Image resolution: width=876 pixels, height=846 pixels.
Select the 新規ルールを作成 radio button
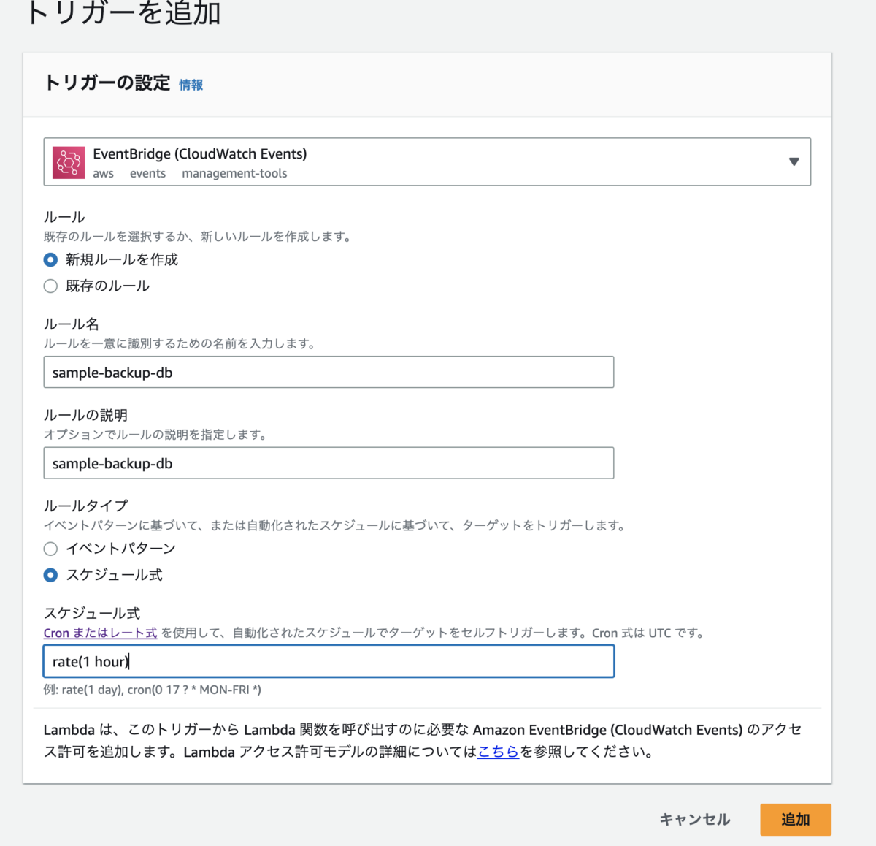coord(50,260)
